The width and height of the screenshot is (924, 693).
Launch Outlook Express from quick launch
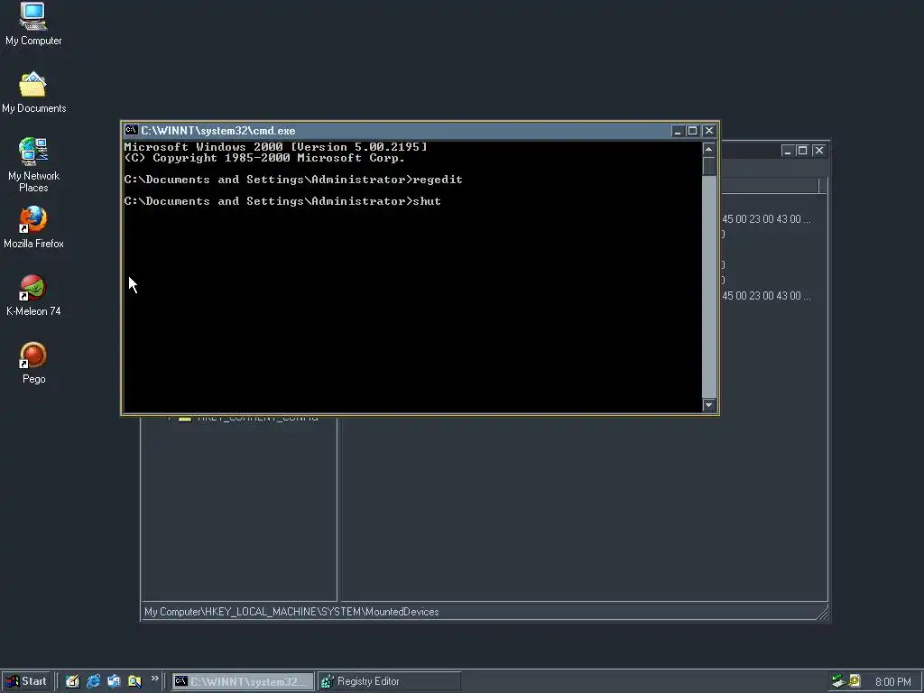click(x=114, y=681)
